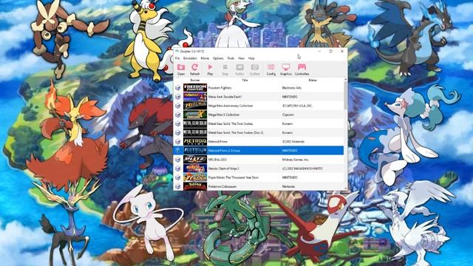This screenshot has height=266, width=473.
Task: Select the 'Mega Man Anniversary Collection' title
Action: coord(231,106)
